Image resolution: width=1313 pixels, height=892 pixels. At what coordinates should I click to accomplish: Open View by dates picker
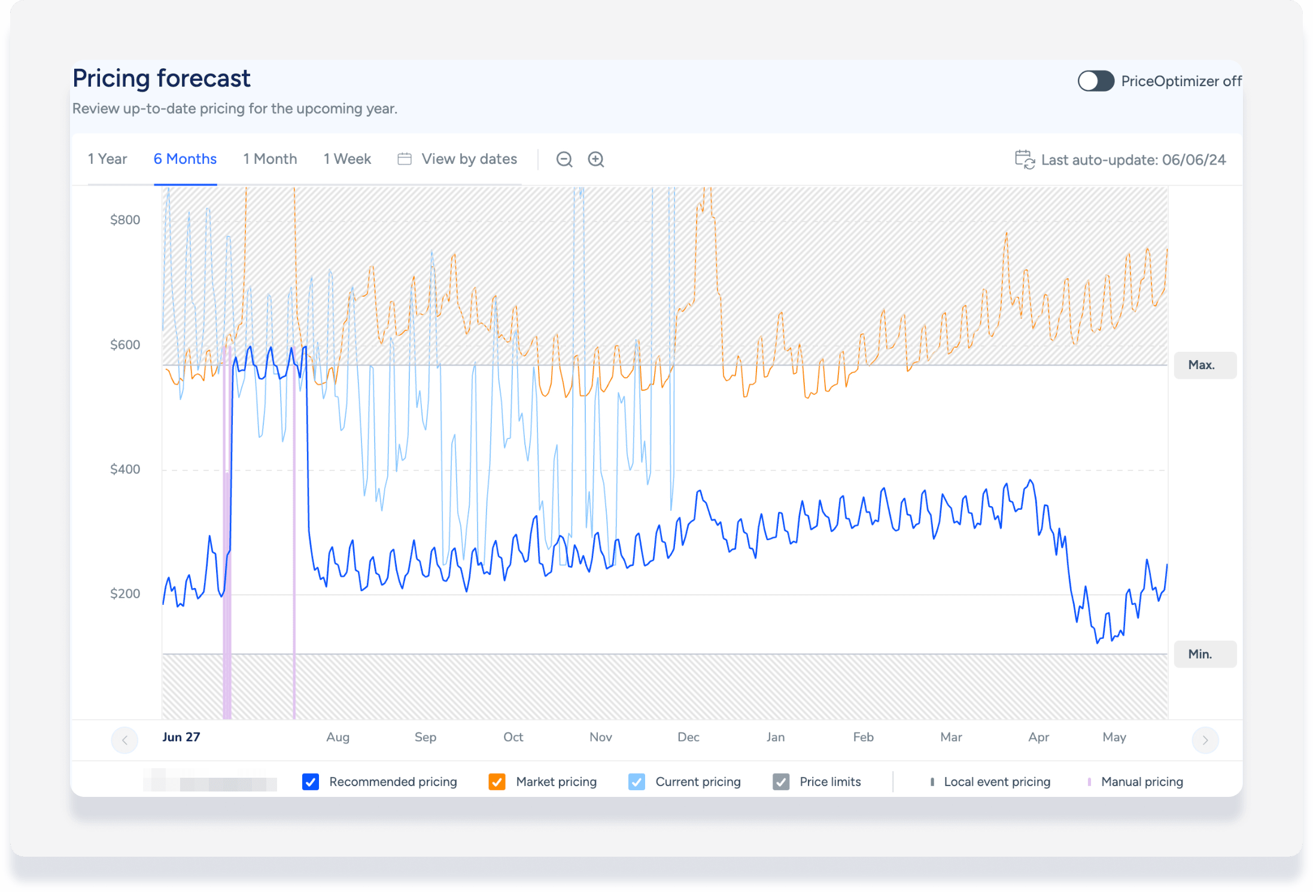tap(469, 159)
